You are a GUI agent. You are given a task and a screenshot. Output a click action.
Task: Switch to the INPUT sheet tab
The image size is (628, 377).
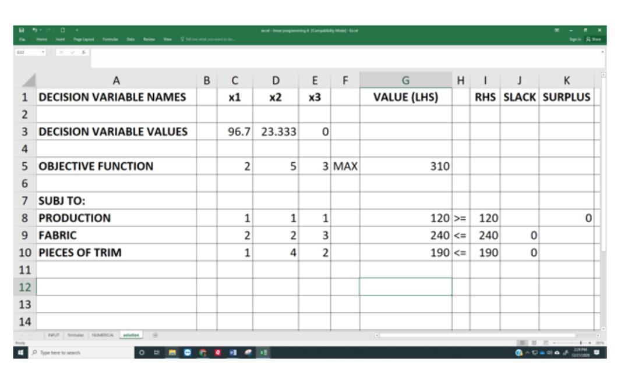[53, 335]
